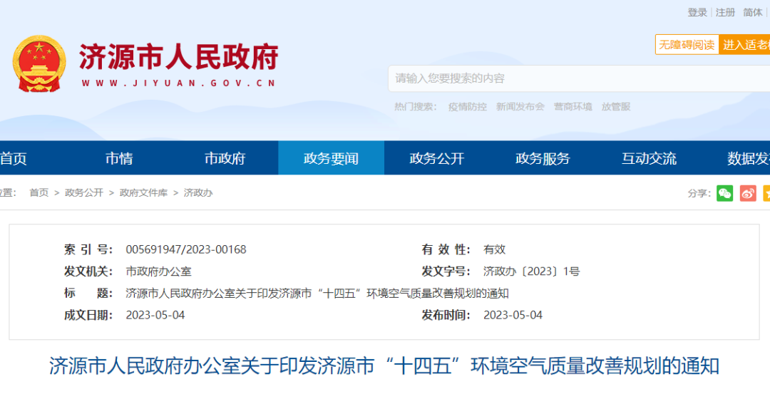Screen dimensions: 770x394
Task: Focus the site search input field
Action: (x=570, y=78)
